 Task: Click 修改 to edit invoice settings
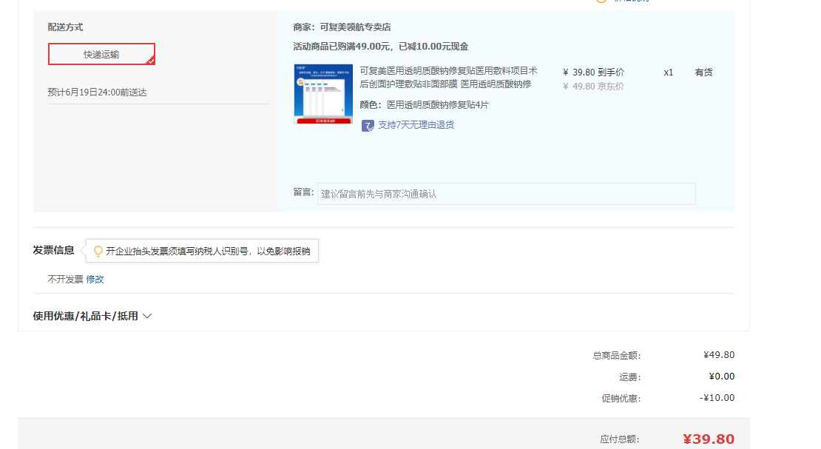pos(95,280)
